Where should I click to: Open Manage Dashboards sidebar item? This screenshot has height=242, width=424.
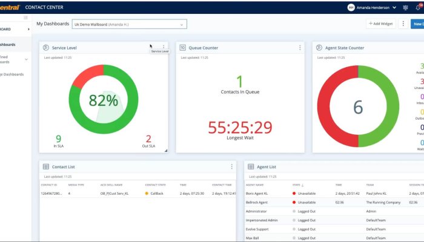[12, 74]
